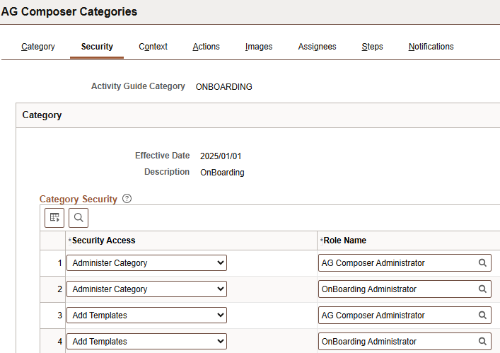The height and width of the screenshot is (353, 500).
Task: Look up role for row 3 magnifier
Action: point(482,315)
